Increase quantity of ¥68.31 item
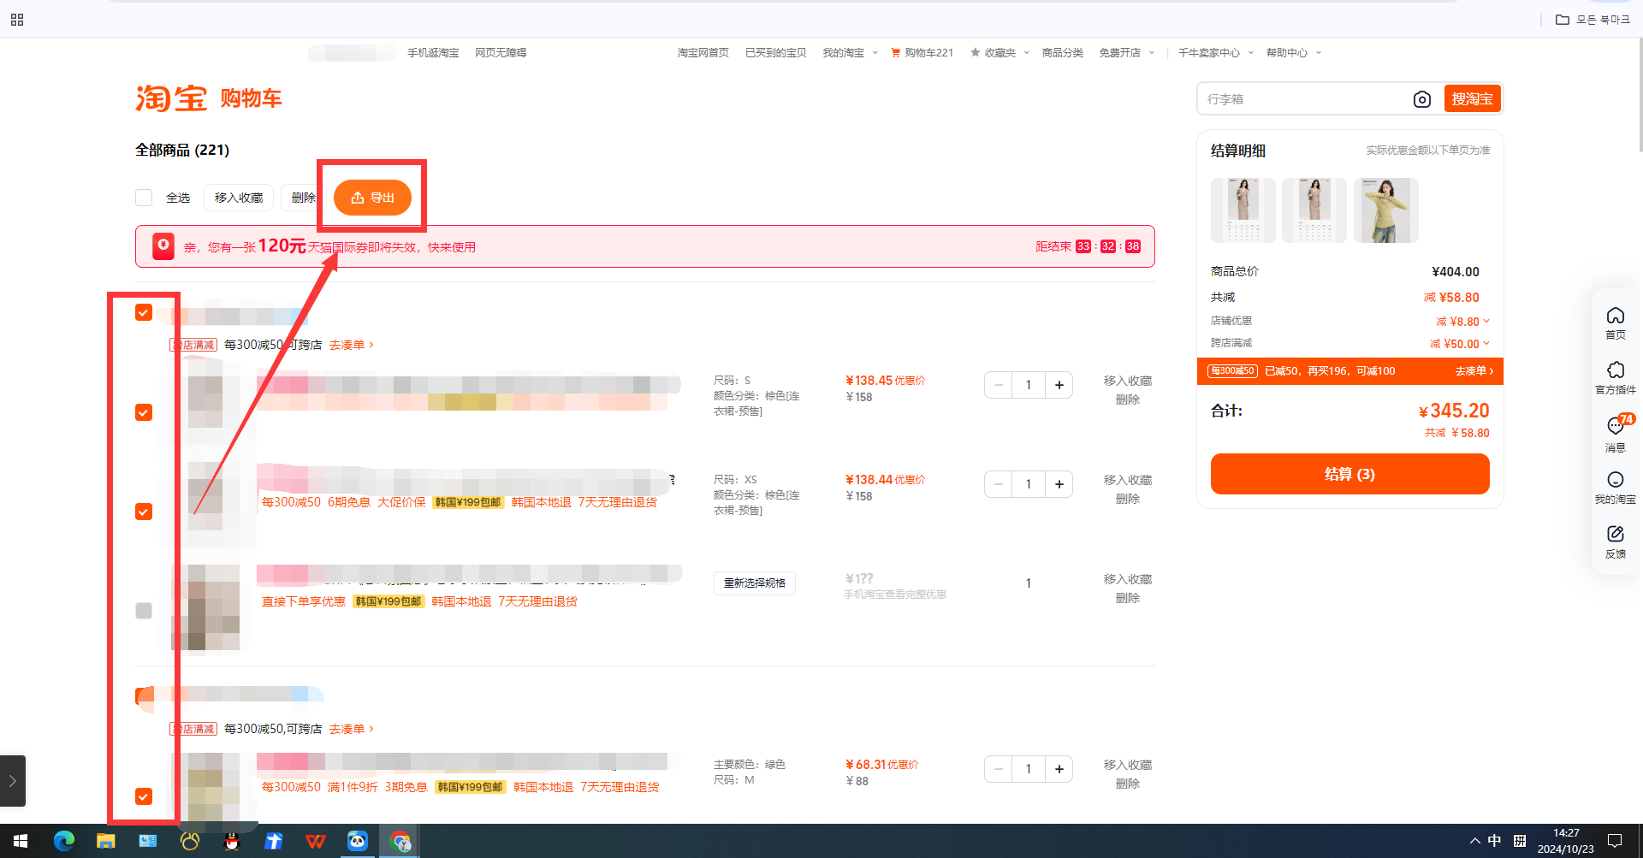1643x858 pixels. (x=1059, y=769)
